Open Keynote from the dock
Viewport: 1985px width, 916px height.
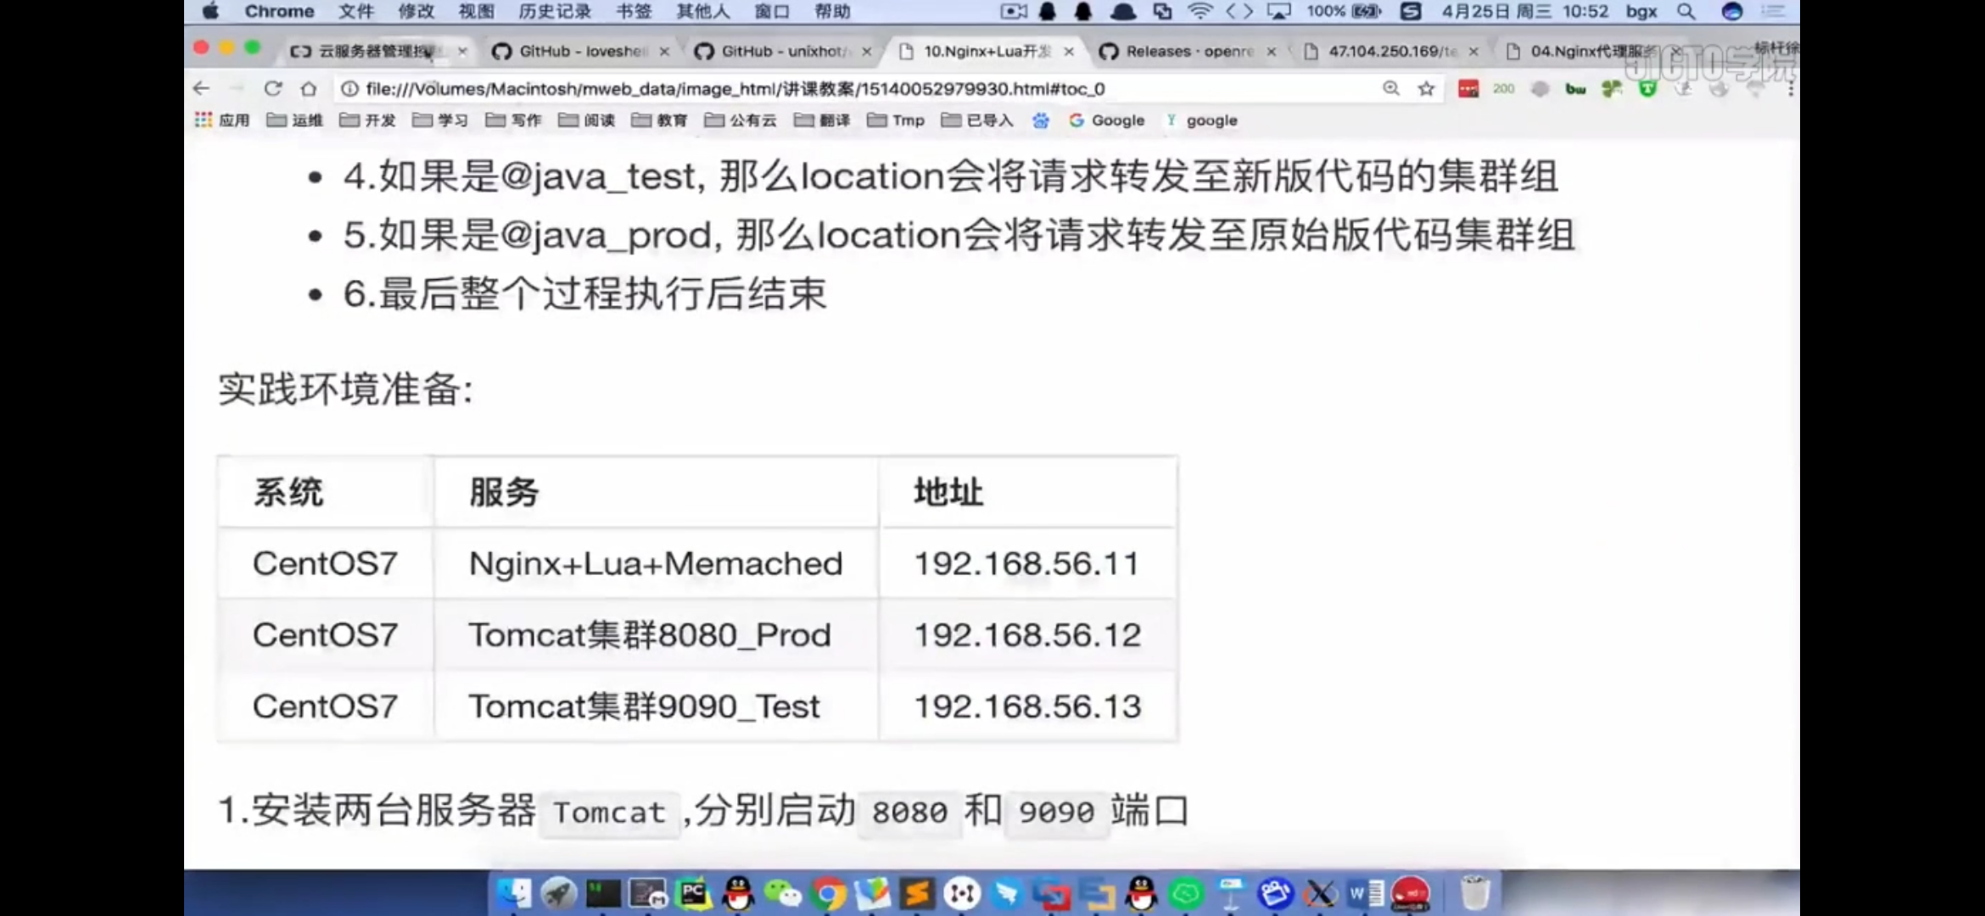[x=1231, y=893]
